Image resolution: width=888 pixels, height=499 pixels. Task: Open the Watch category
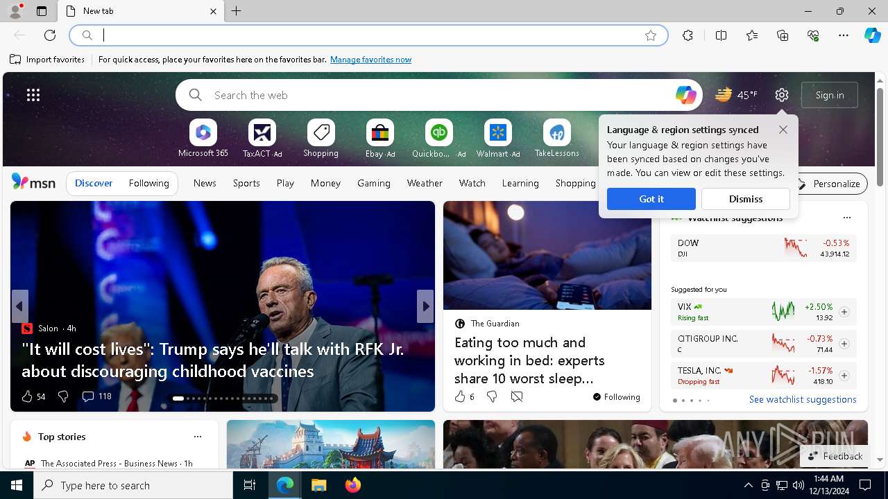pyautogui.click(x=472, y=183)
